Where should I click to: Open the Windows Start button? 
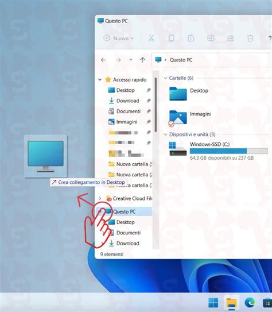[x=213, y=303]
